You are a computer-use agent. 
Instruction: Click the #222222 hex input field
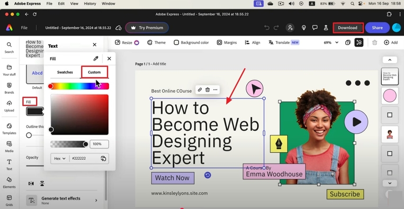point(84,159)
